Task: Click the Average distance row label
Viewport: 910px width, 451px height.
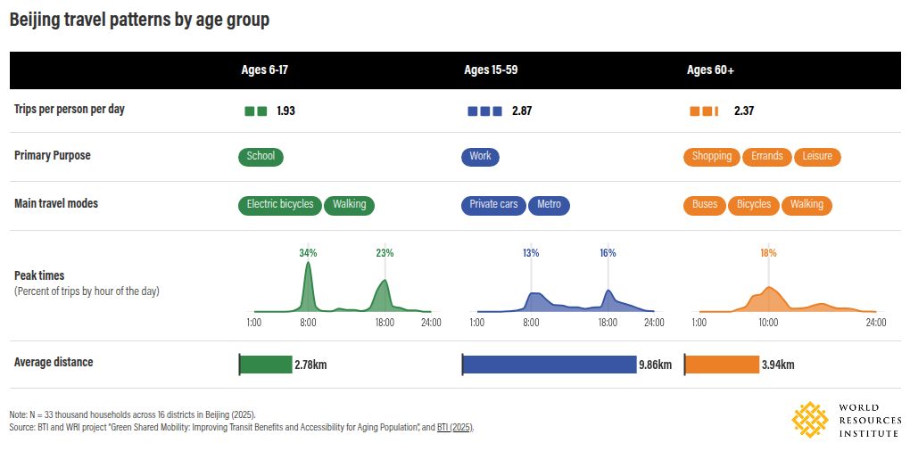Action: coord(54,362)
